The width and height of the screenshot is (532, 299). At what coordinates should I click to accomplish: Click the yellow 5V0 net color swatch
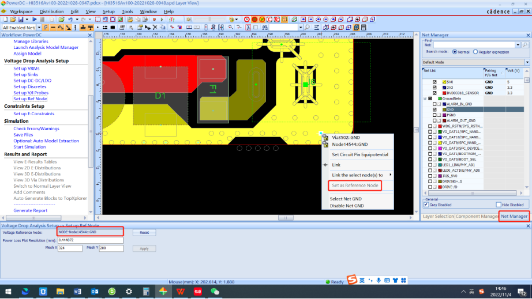tap(444, 82)
